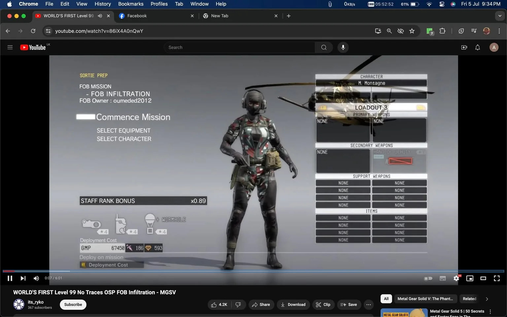
Task: Pause the YouTube video
Action: (10, 278)
